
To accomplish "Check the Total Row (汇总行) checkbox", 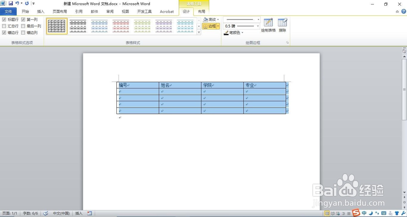I will click(x=4, y=26).
